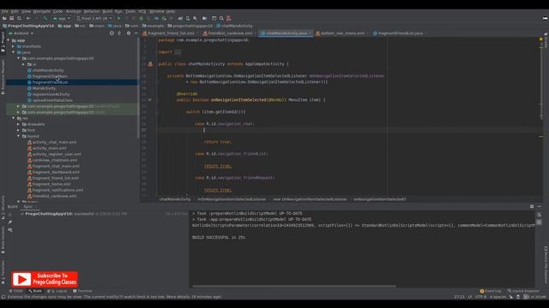Click the Save All toolbar icon

(11, 18)
